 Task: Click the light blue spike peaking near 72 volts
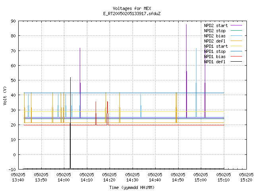(196, 83)
